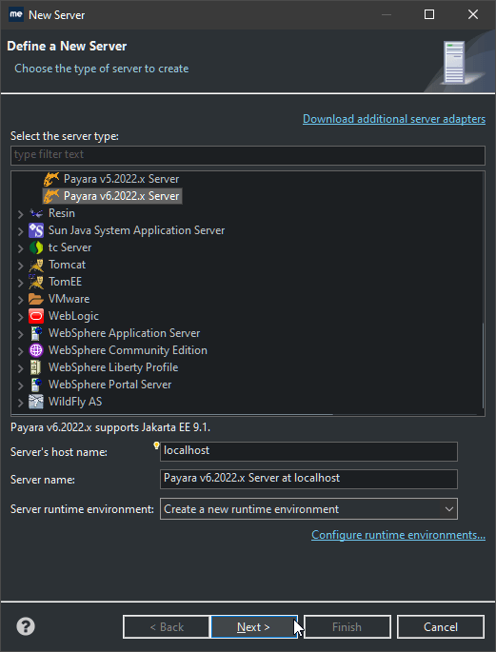Image resolution: width=496 pixels, height=652 pixels.
Task: Select the WebSphere Community Edition label
Action: 128,350
